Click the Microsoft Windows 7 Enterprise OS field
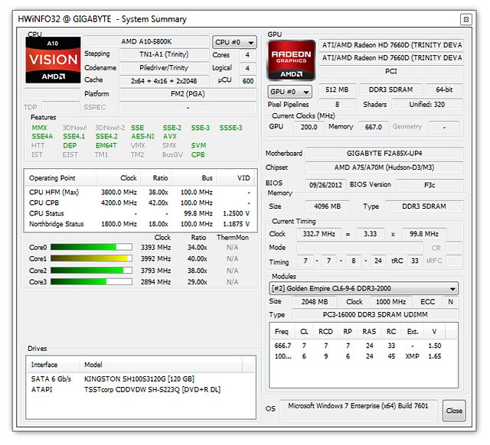 [358, 410]
